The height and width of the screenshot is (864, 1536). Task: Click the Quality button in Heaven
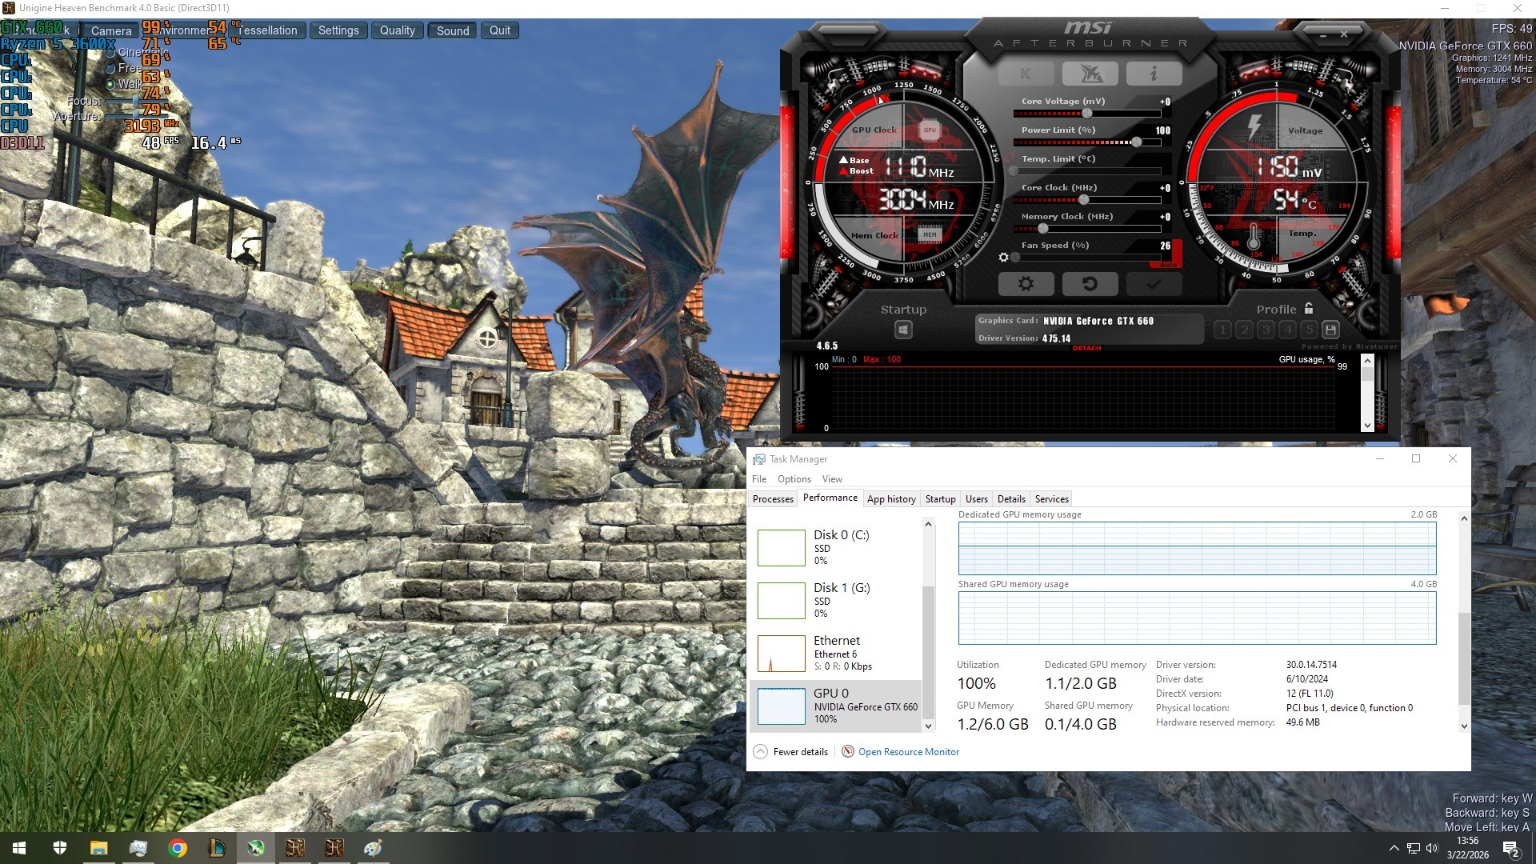tap(397, 30)
